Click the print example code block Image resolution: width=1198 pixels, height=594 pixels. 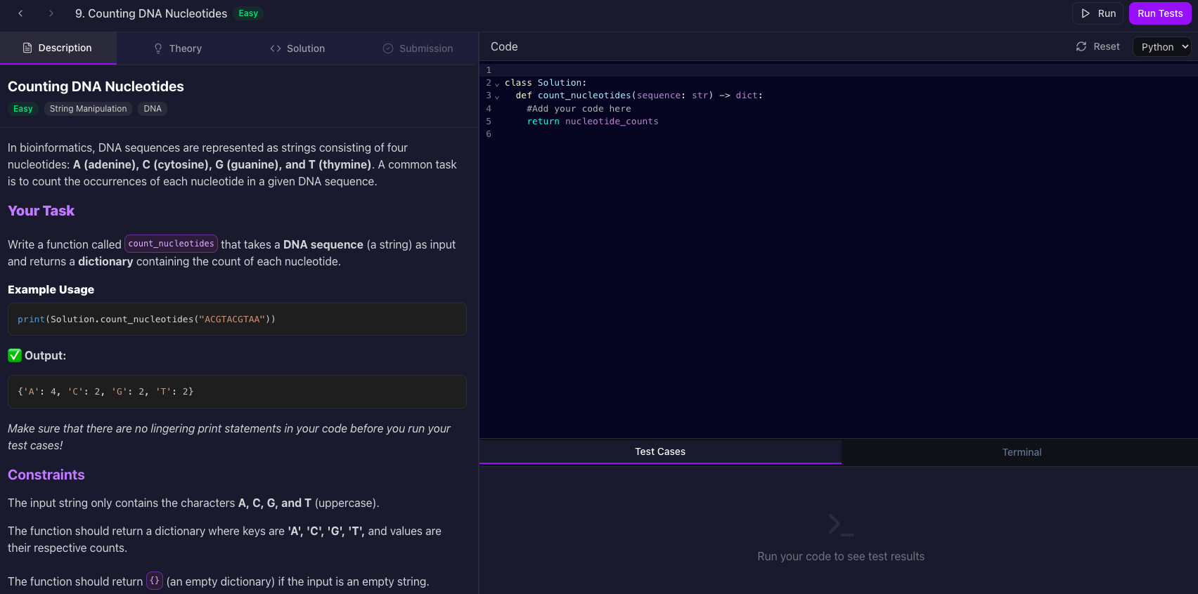[x=237, y=319]
